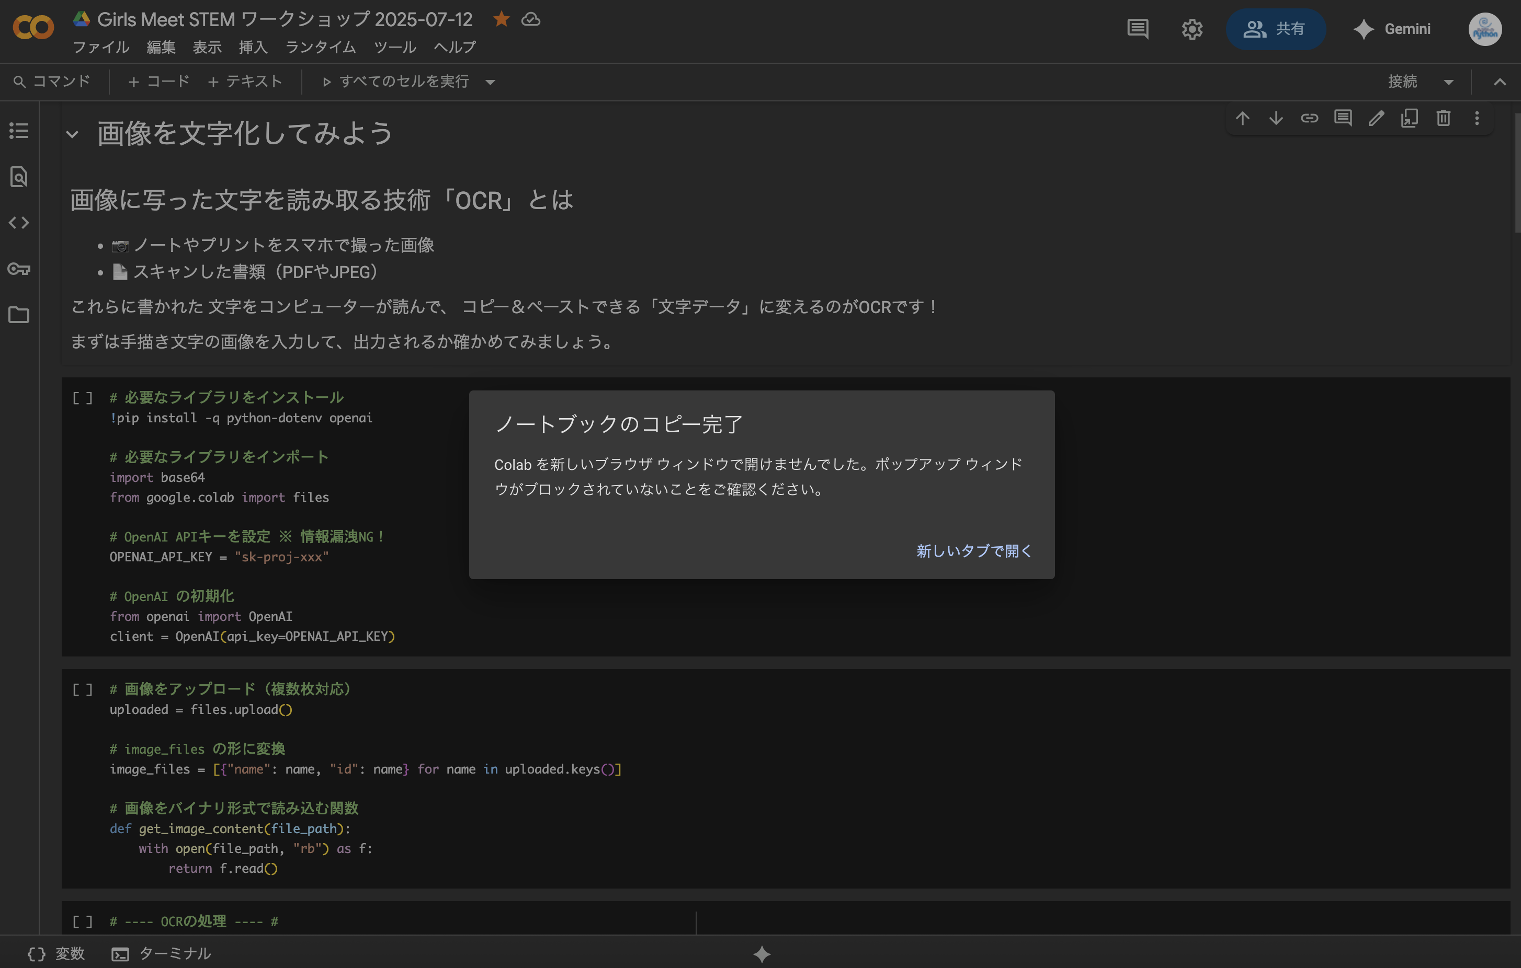Click the move cell up arrow
Screen dimensions: 1521x968
click(x=1242, y=119)
